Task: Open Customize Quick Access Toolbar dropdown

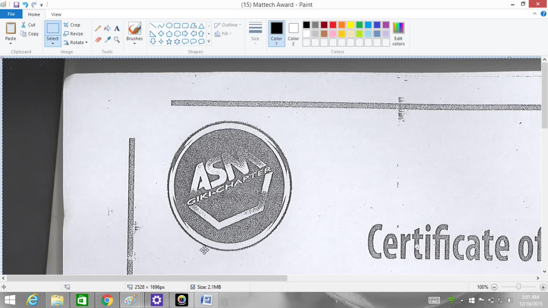Action: coord(42,5)
